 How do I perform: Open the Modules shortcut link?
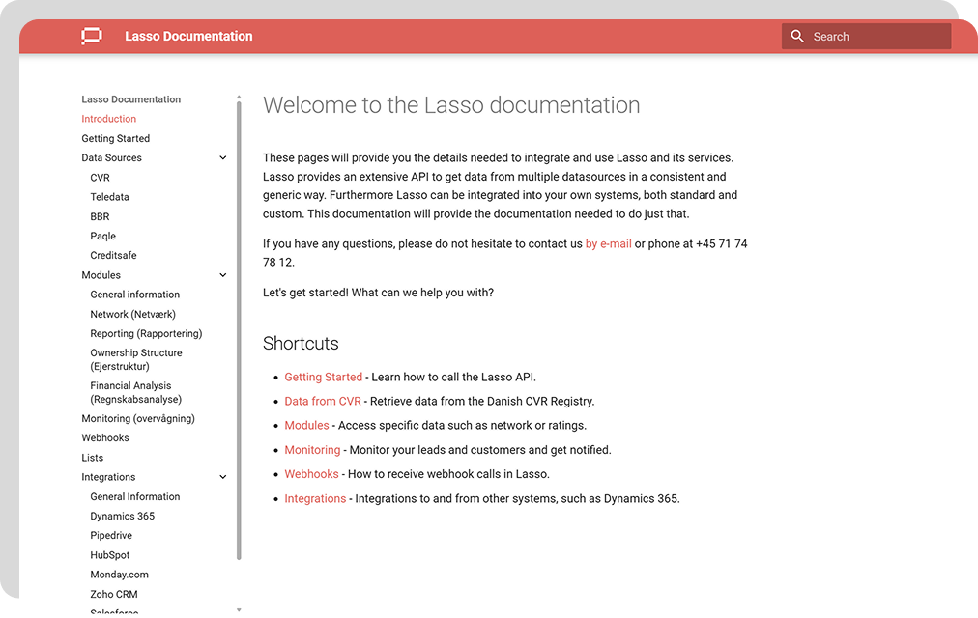click(306, 425)
